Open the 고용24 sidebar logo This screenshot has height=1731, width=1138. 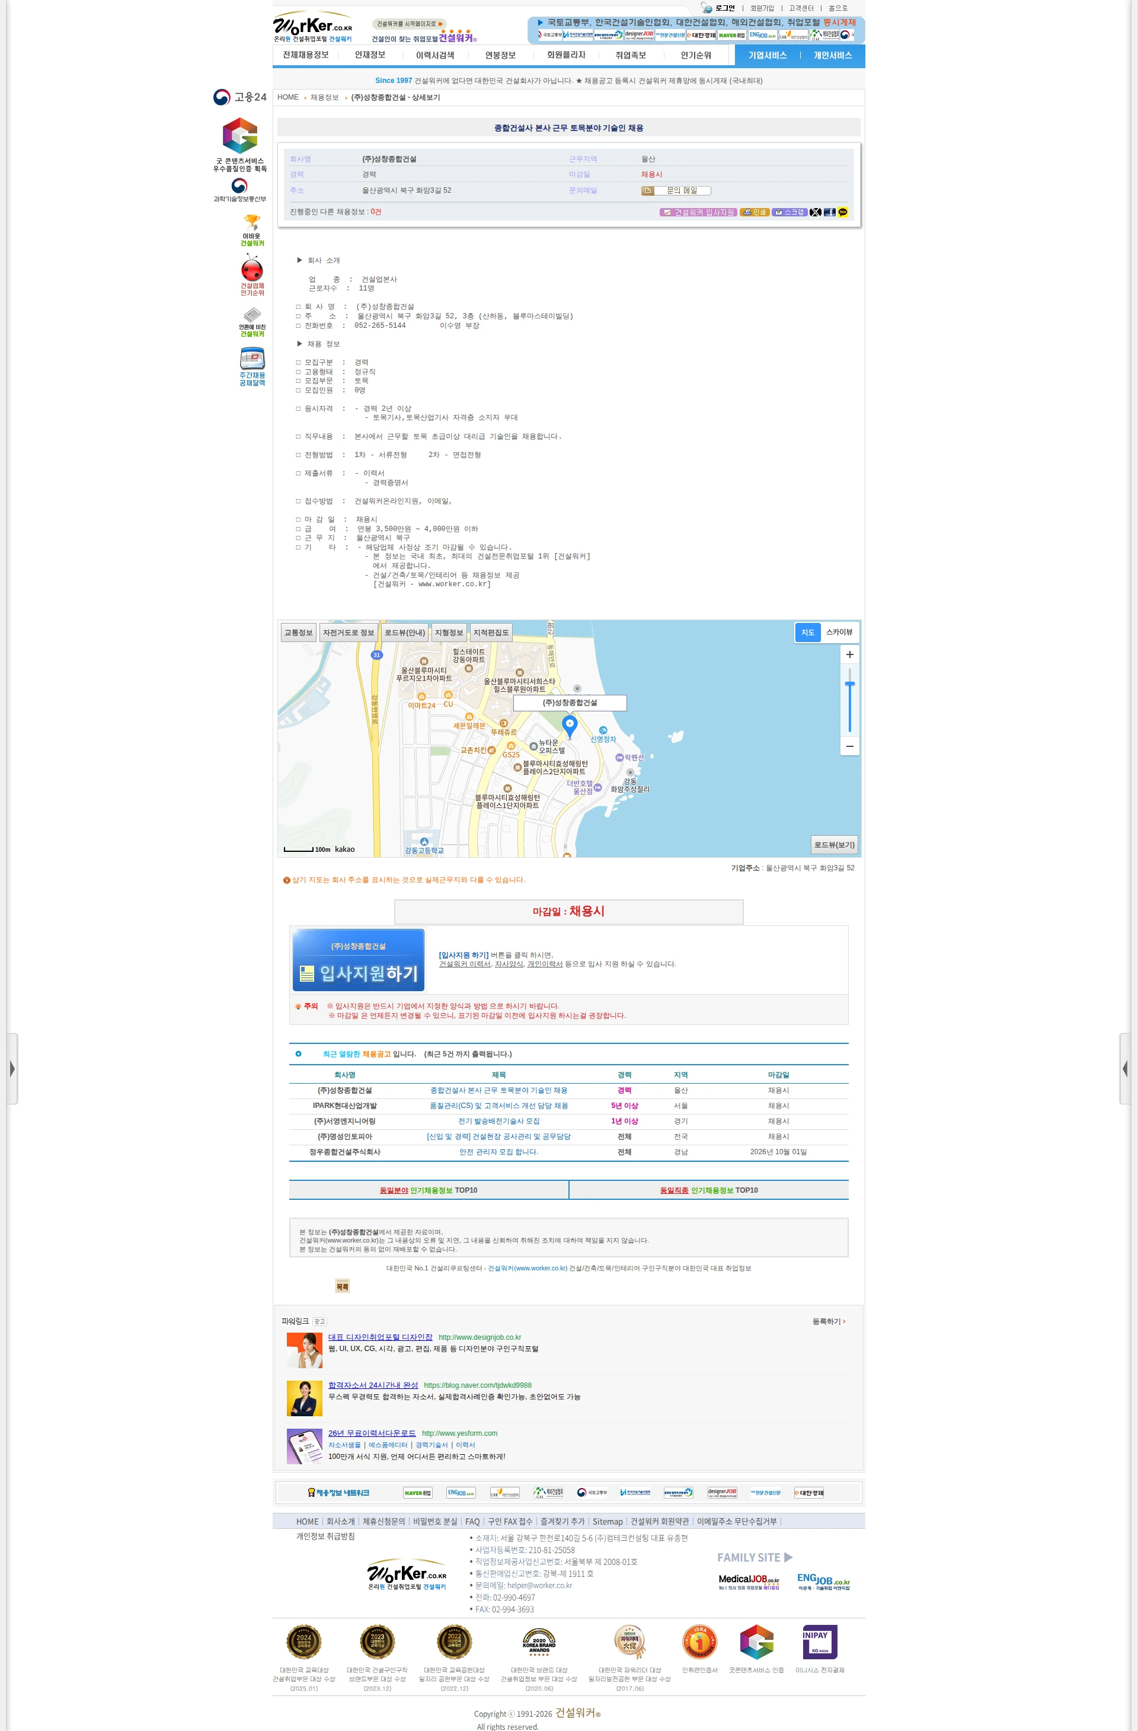pos(240,97)
